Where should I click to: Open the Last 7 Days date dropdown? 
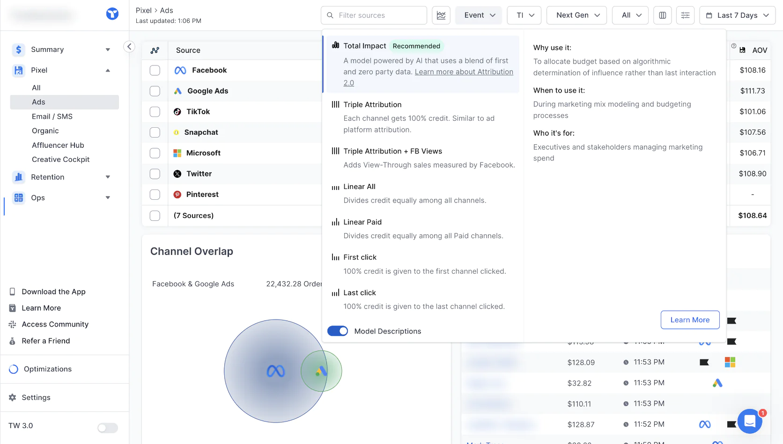737,15
